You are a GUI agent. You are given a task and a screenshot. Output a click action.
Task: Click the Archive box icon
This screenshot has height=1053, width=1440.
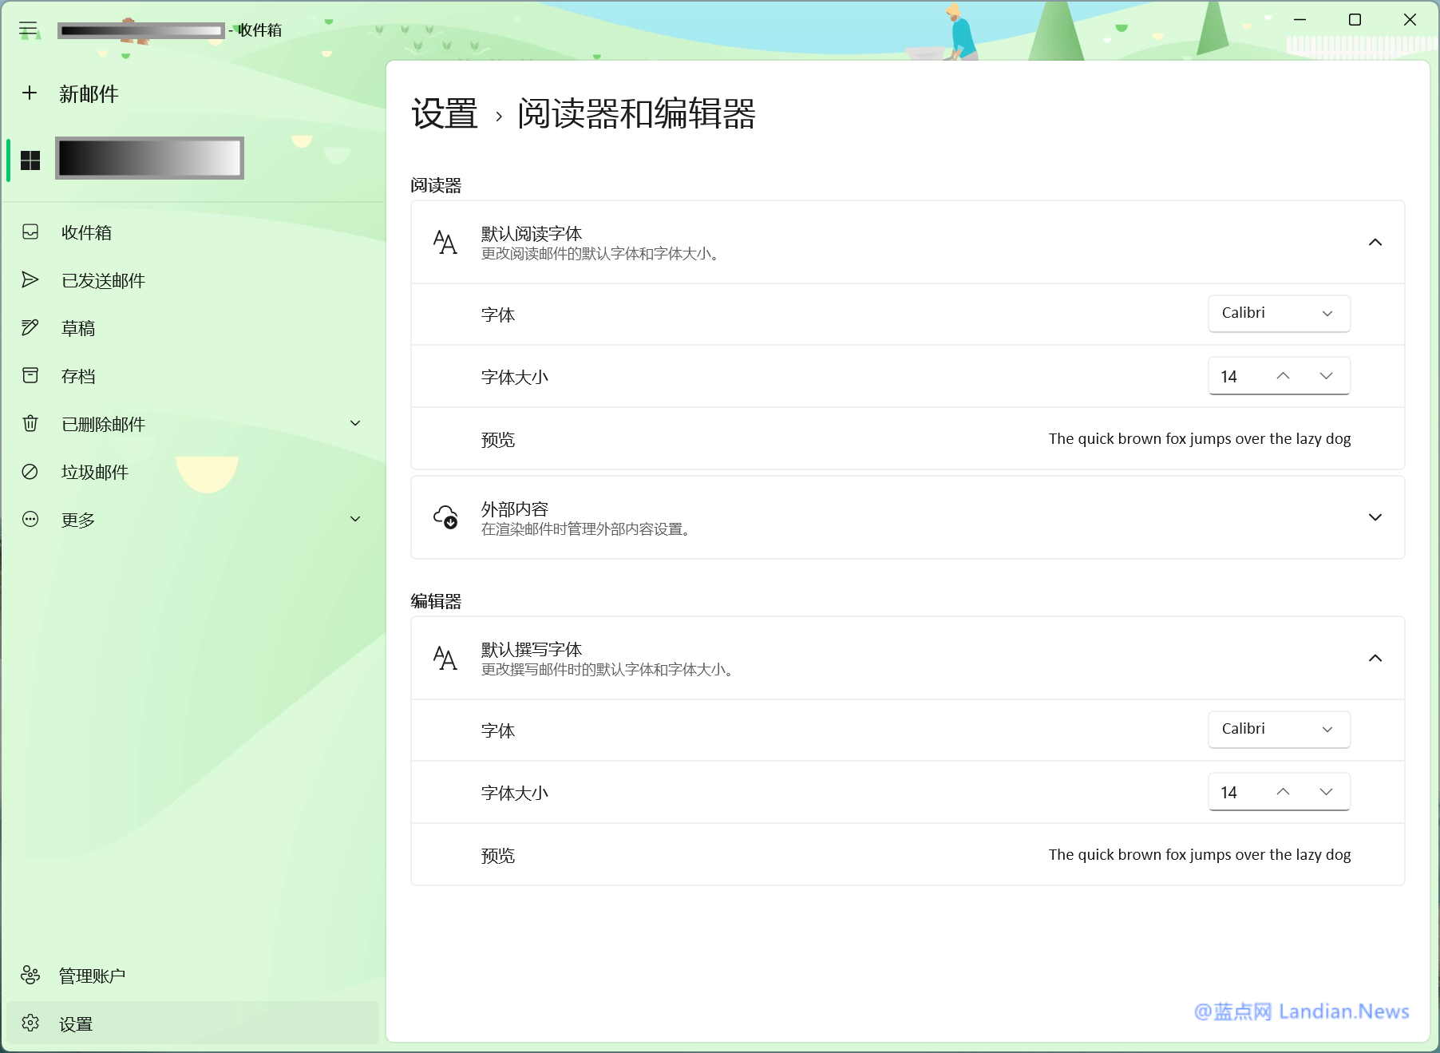point(30,376)
